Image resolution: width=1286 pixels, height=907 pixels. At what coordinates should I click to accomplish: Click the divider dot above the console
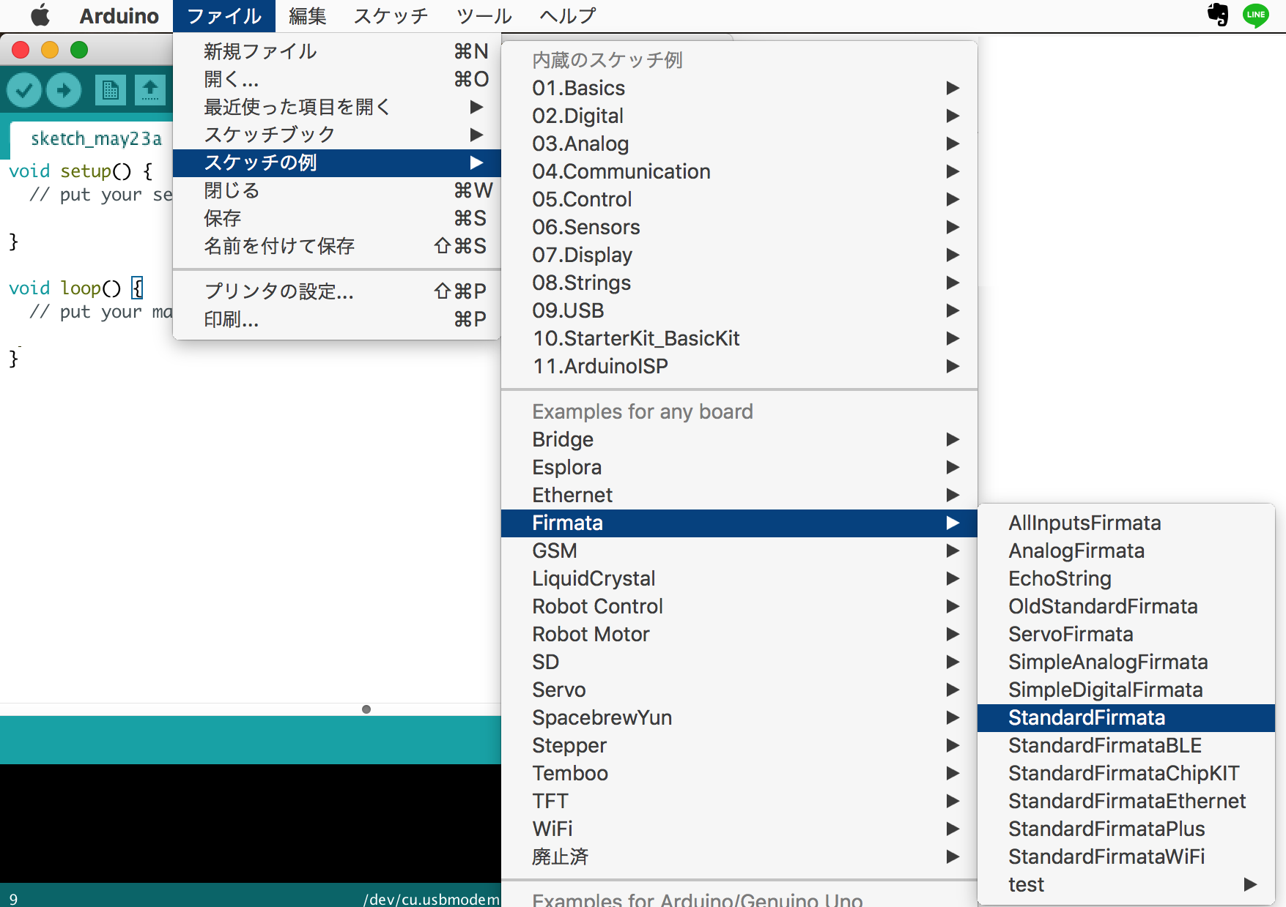(366, 709)
